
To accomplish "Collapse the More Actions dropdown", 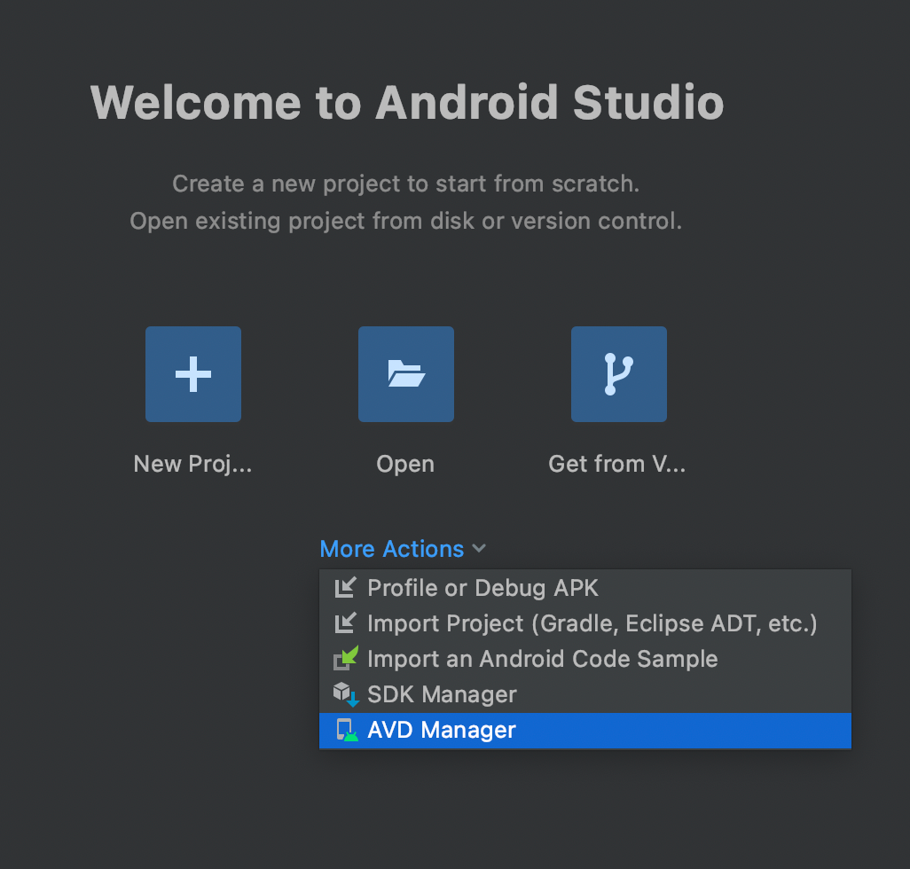I will (x=403, y=549).
